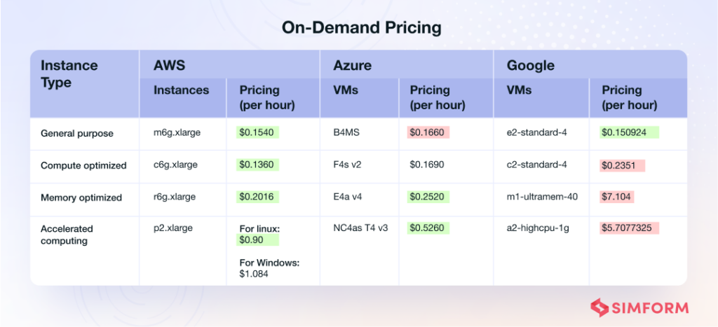Screen dimensions: 718x327
Task: Click the "$0.2016" AWS price
Action: (x=258, y=197)
